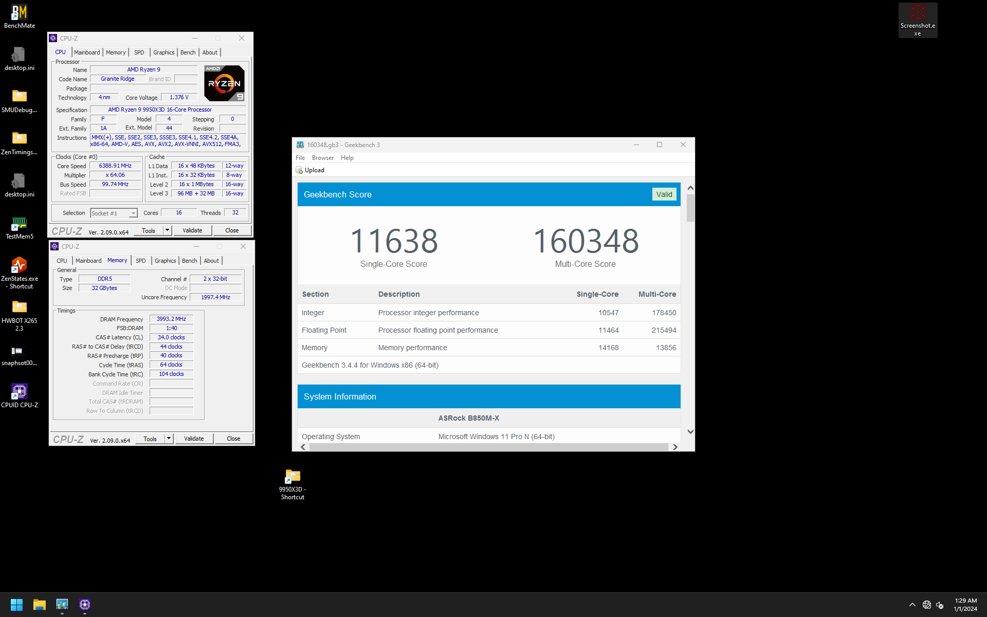Expand Tools dropdown arrow in top CPU-Z
The width and height of the screenshot is (987, 617).
coord(167,230)
